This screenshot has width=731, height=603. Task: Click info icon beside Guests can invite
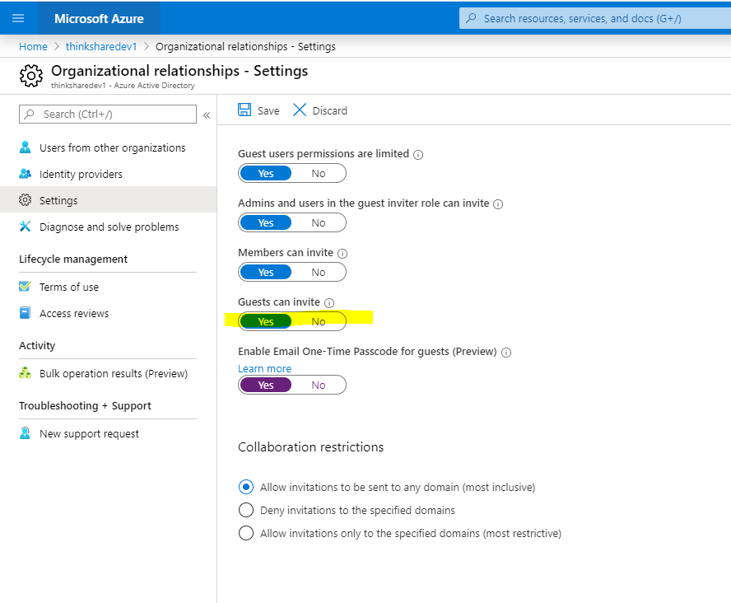point(329,303)
